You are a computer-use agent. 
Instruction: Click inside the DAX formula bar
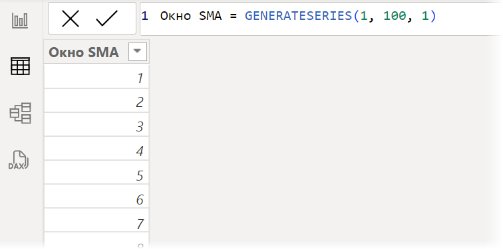(321, 19)
